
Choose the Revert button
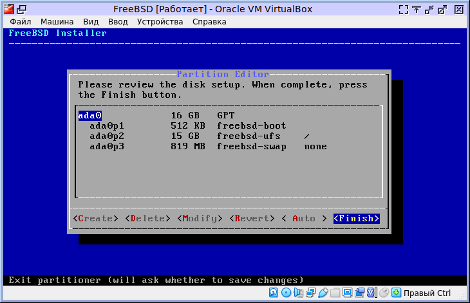pyautogui.click(x=252, y=218)
